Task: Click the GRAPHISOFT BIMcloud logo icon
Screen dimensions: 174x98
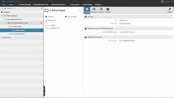Action: (3, 2)
